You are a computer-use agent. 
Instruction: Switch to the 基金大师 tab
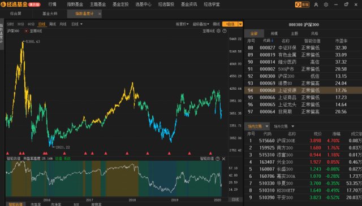tap(50, 14)
